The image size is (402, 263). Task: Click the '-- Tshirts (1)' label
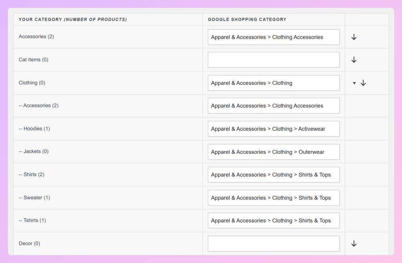point(32,221)
